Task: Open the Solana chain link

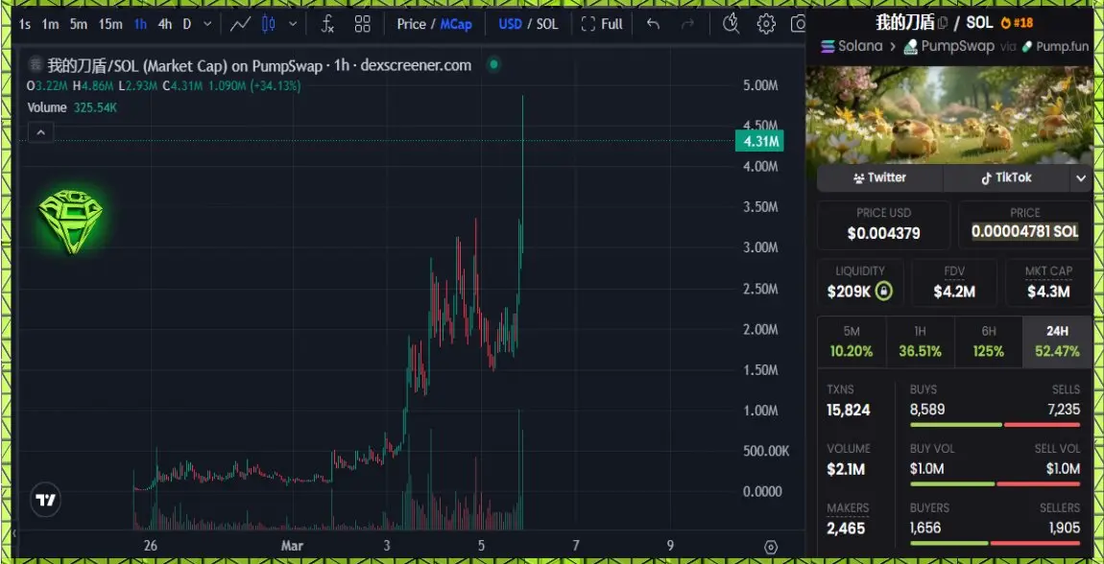Action: coord(852,46)
